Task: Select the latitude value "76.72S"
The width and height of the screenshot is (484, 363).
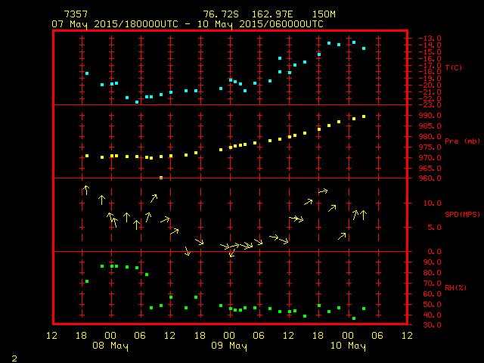Action: 221,14
